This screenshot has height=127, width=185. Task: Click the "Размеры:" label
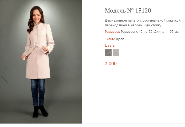112,32
